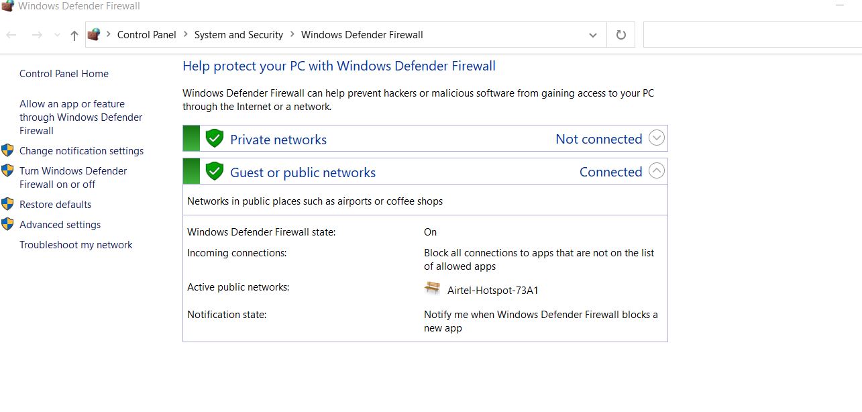Click Control Panel breadcrumb
This screenshot has width=862, height=412.
(147, 35)
